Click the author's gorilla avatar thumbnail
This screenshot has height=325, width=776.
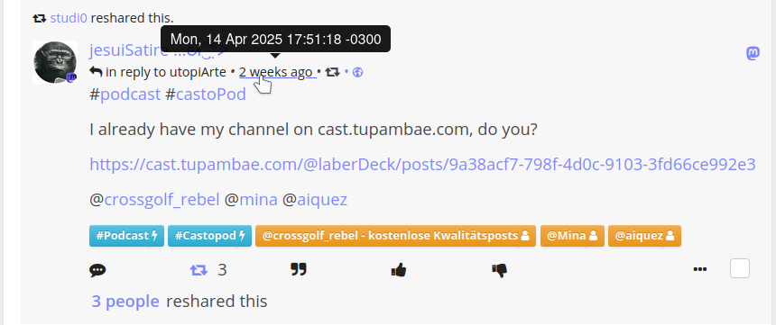click(55, 63)
